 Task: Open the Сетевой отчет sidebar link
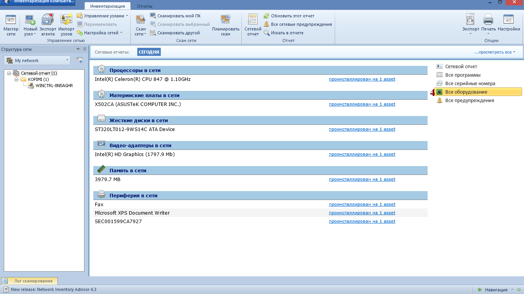coord(461,67)
